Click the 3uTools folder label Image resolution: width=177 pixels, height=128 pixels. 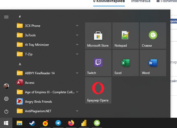pyautogui.click(x=30, y=35)
